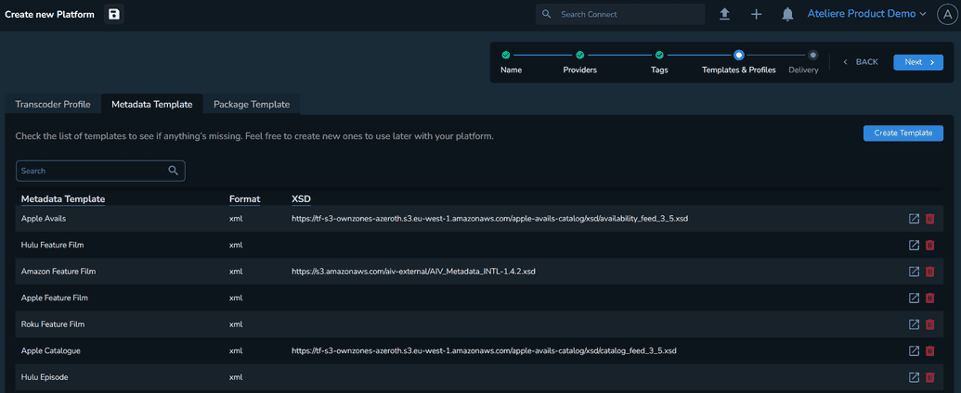Delete the Apple Feature Film template
Screen dimensions: 961x393
[929, 298]
